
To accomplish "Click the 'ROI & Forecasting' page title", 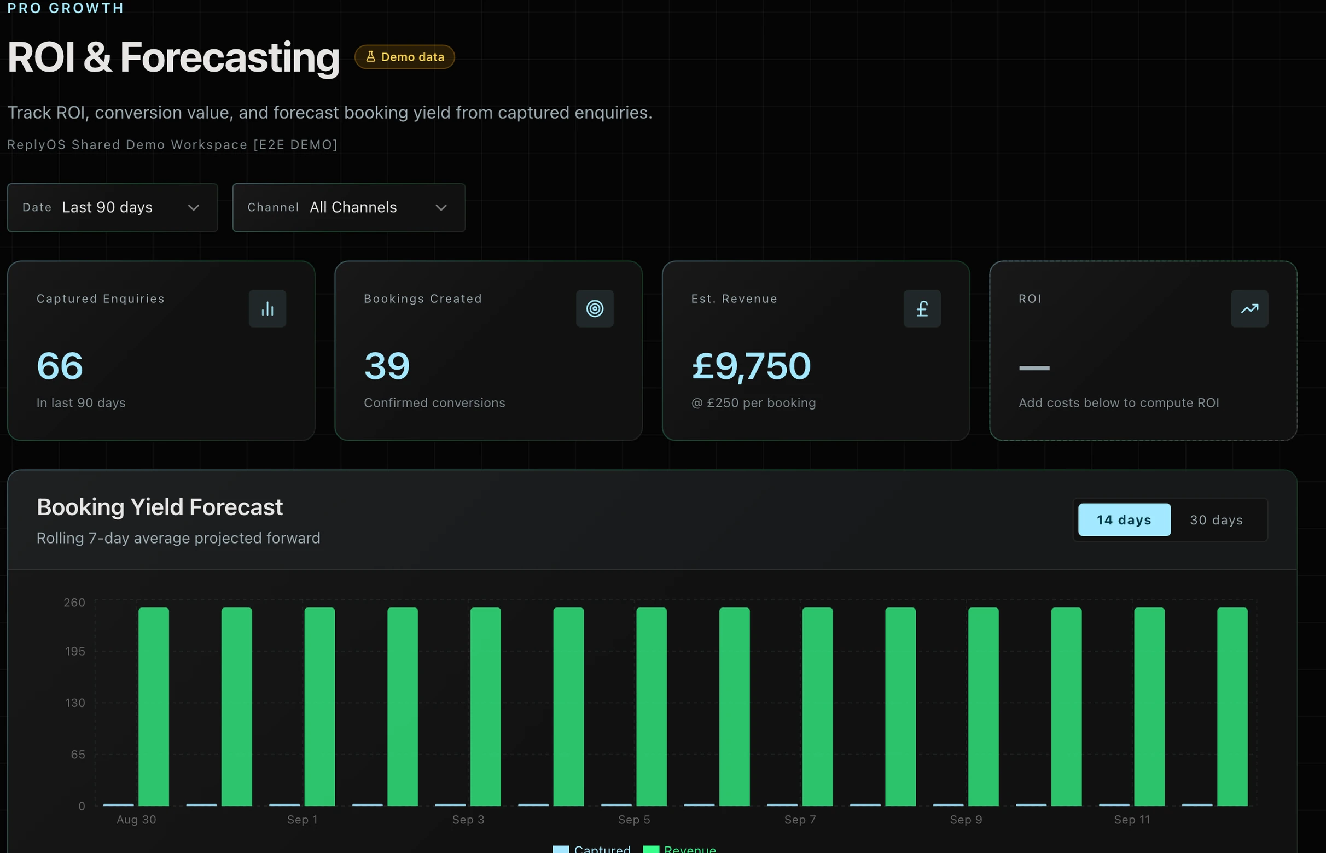I will point(173,57).
